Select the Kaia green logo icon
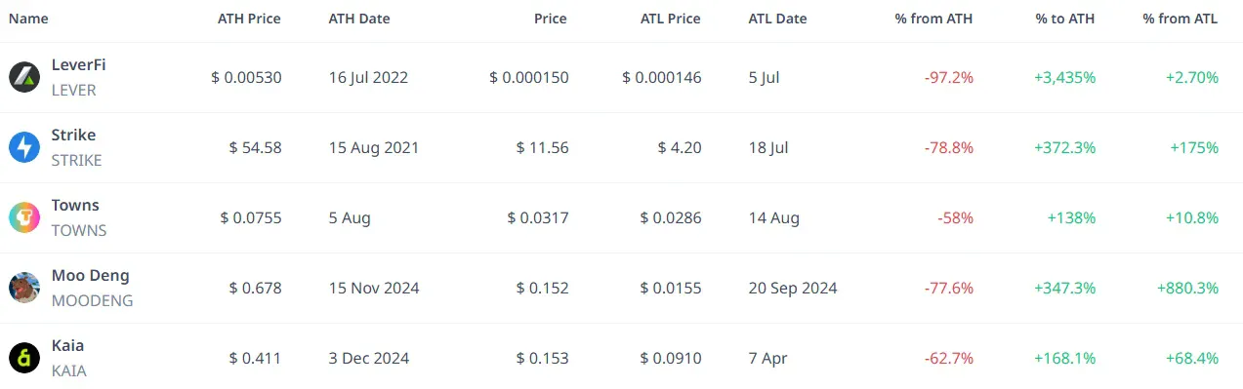Image resolution: width=1243 pixels, height=389 pixels. (23, 358)
